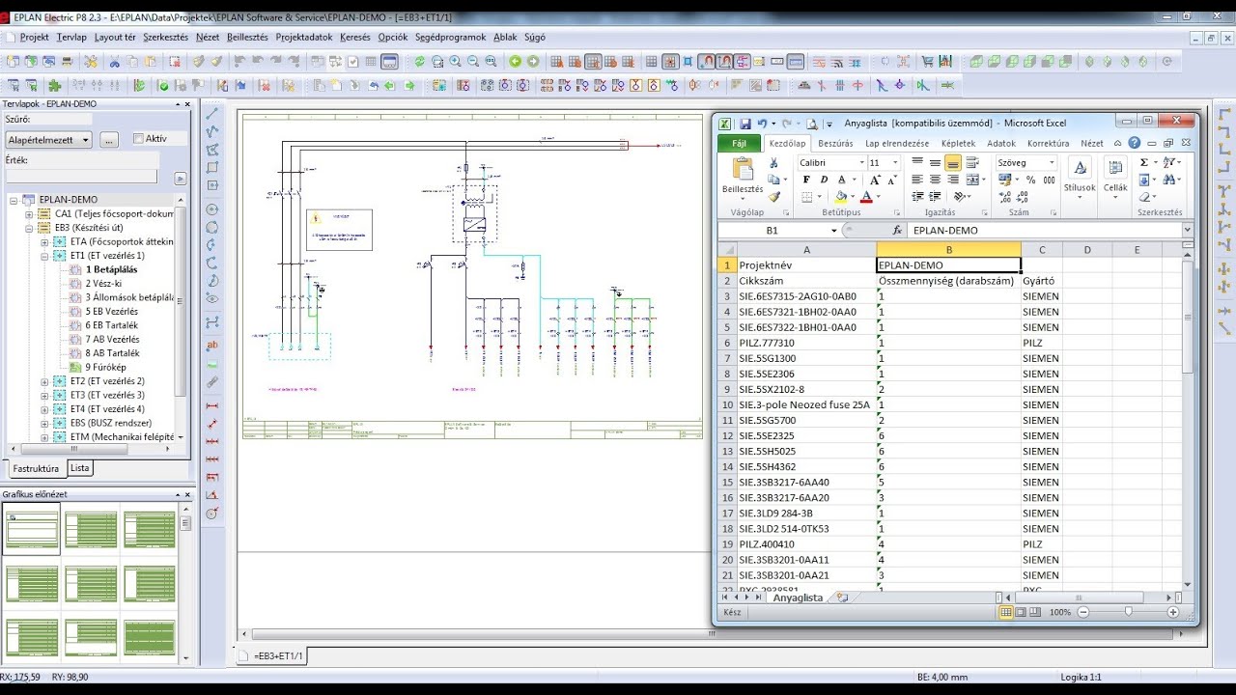Open the Segédprogramok menu
Screen dimensions: 1236x695
tap(450, 38)
